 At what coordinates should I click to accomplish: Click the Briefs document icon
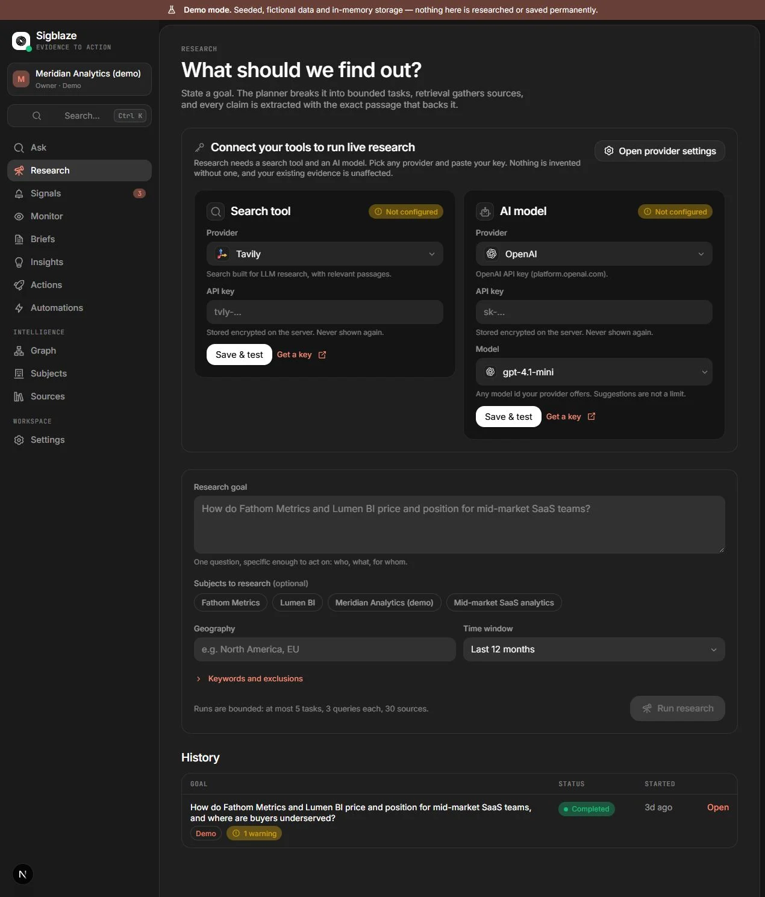point(19,239)
